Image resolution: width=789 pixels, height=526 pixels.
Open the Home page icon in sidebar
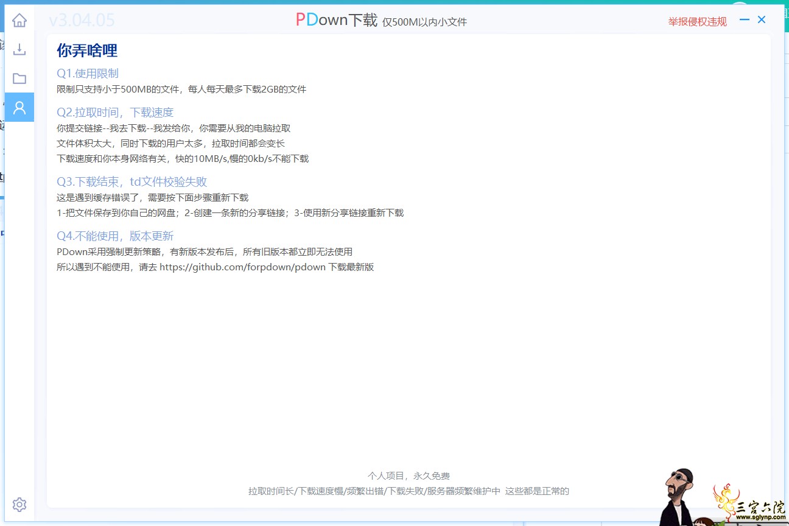click(x=19, y=21)
